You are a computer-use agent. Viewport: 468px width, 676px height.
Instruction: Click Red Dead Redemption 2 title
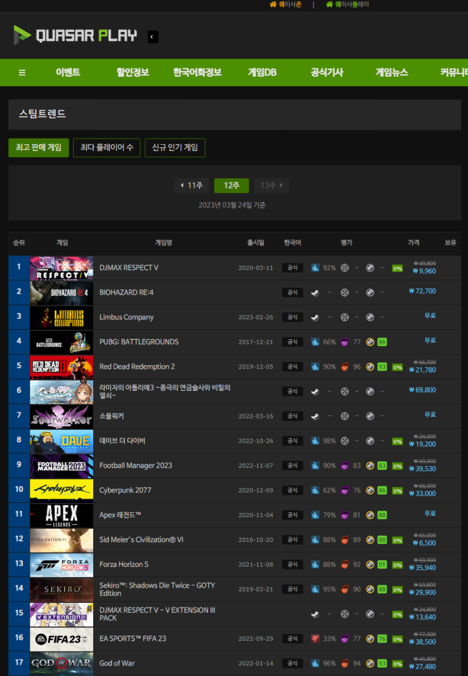coord(137,367)
